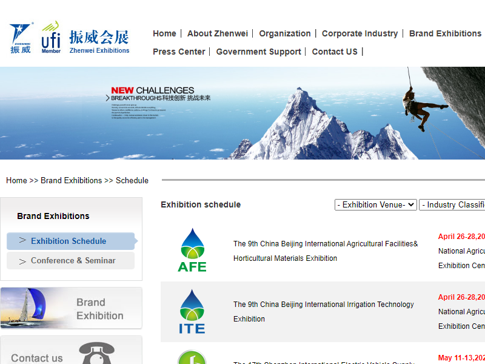The height and width of the screenshot is (364, 485).
Task: Click the Contact us sidebar panel
Action: coord(71,350)
